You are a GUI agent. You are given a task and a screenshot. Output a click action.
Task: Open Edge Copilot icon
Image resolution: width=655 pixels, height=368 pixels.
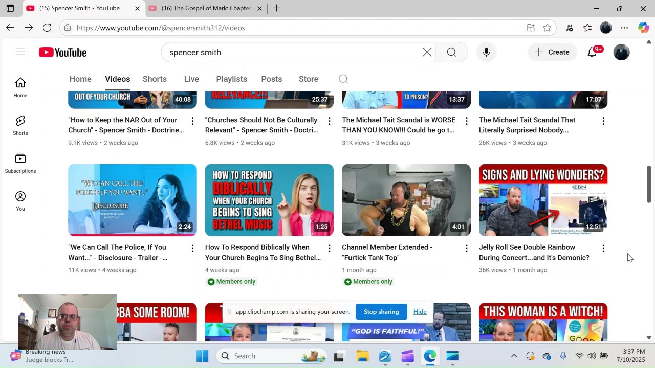643,28
